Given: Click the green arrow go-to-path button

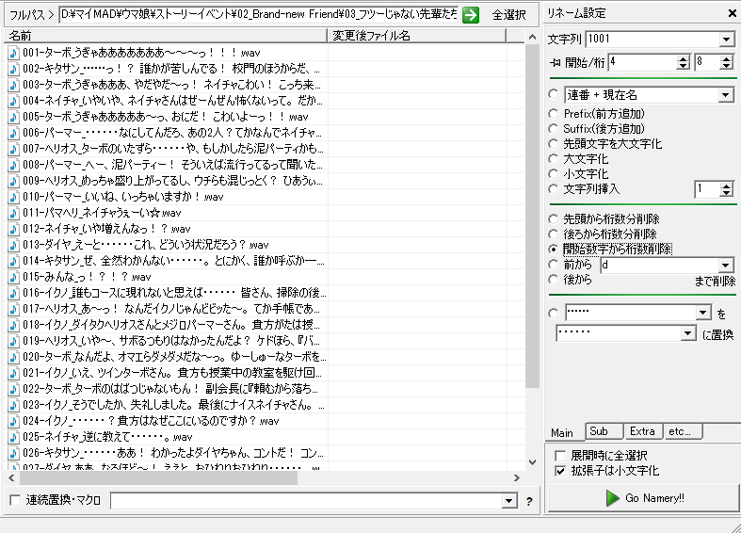Looking at the screenshot, I should (x=470, y=15).
